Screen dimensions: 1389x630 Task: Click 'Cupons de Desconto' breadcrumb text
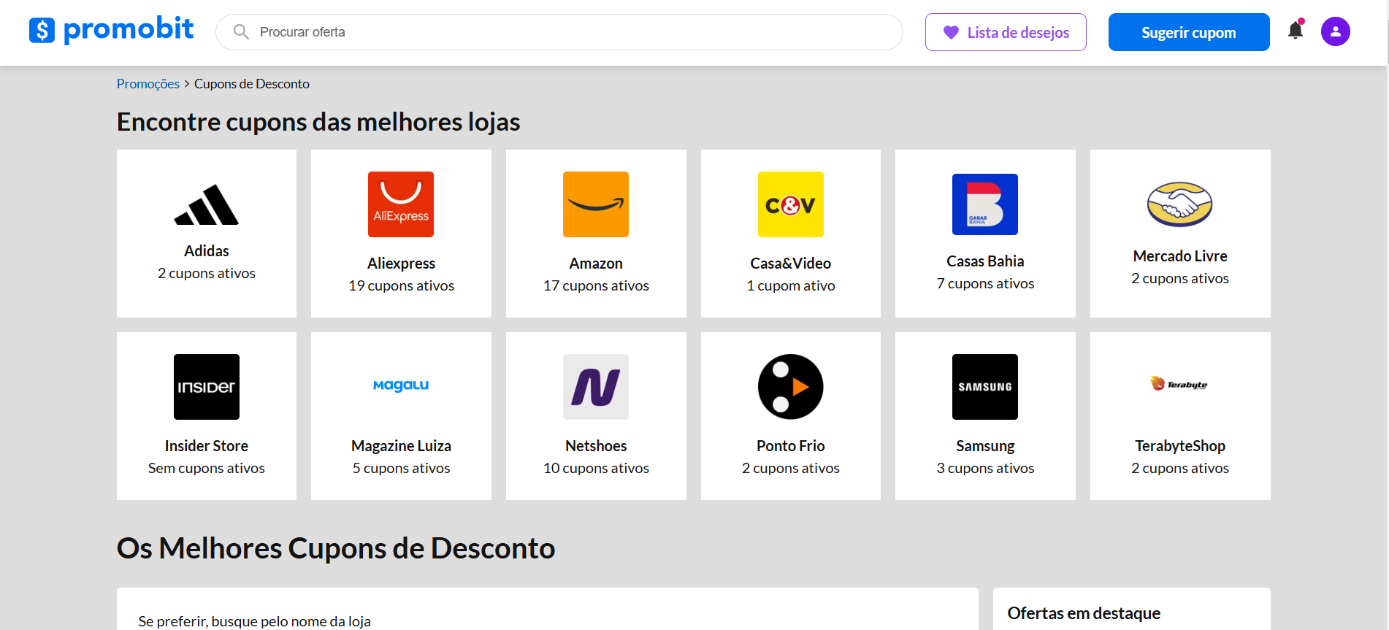[252, 84]
